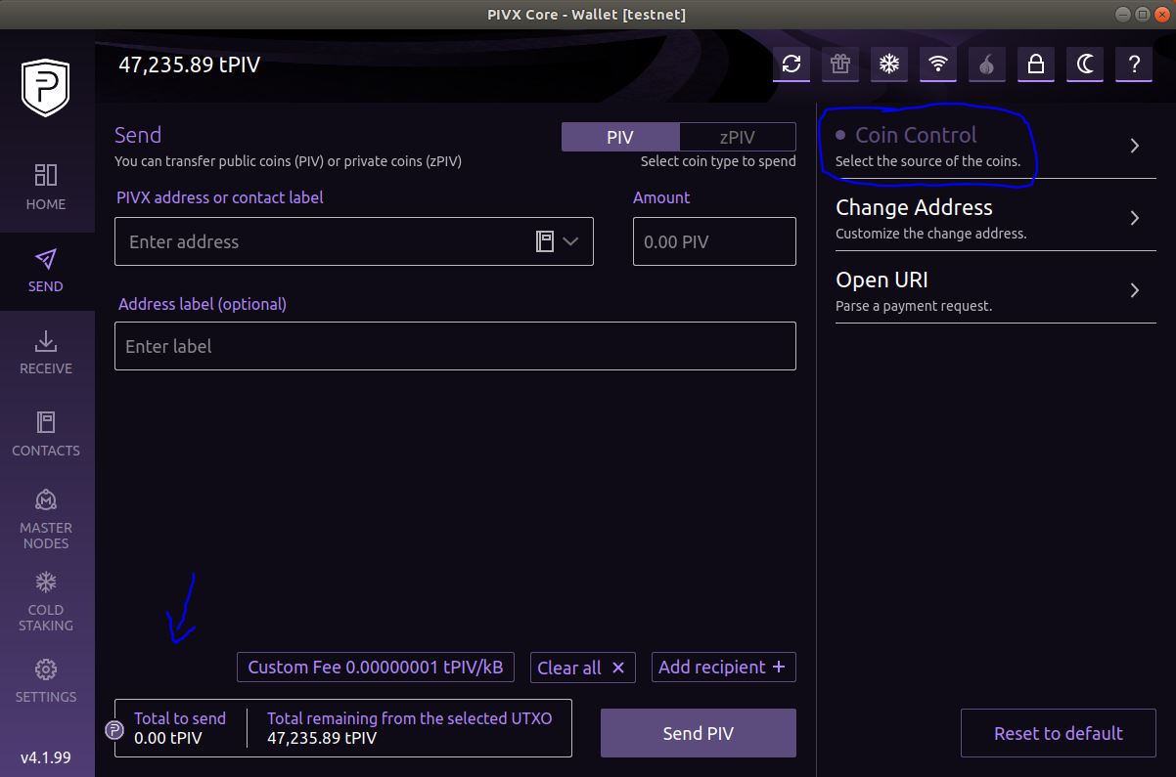Click Add recipient button
Screen dimensions: 1176x777
click(723, 668)
